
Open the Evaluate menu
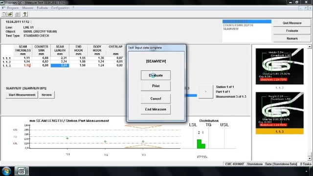tap(43, 8)
